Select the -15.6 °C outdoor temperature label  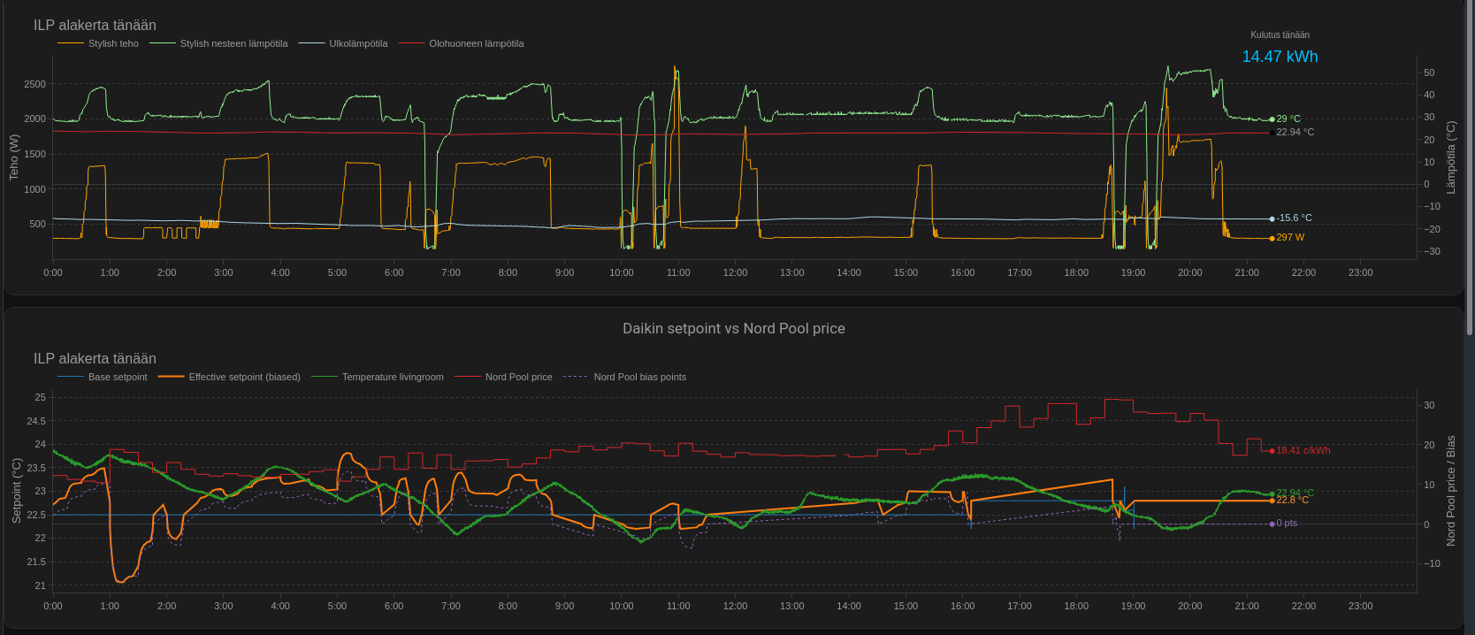click(x=1294, y=218)
